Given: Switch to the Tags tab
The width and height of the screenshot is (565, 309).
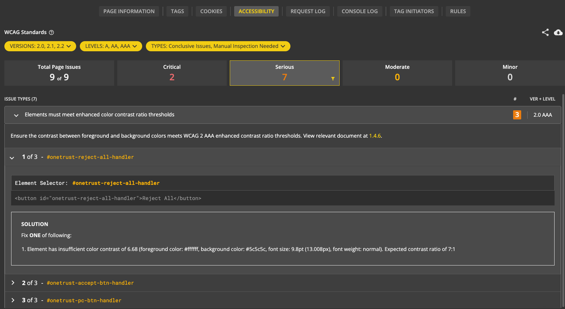Looking at the screenshot, I should 177,11.
